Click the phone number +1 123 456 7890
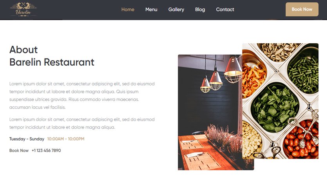327x189 pixels. 46,150
